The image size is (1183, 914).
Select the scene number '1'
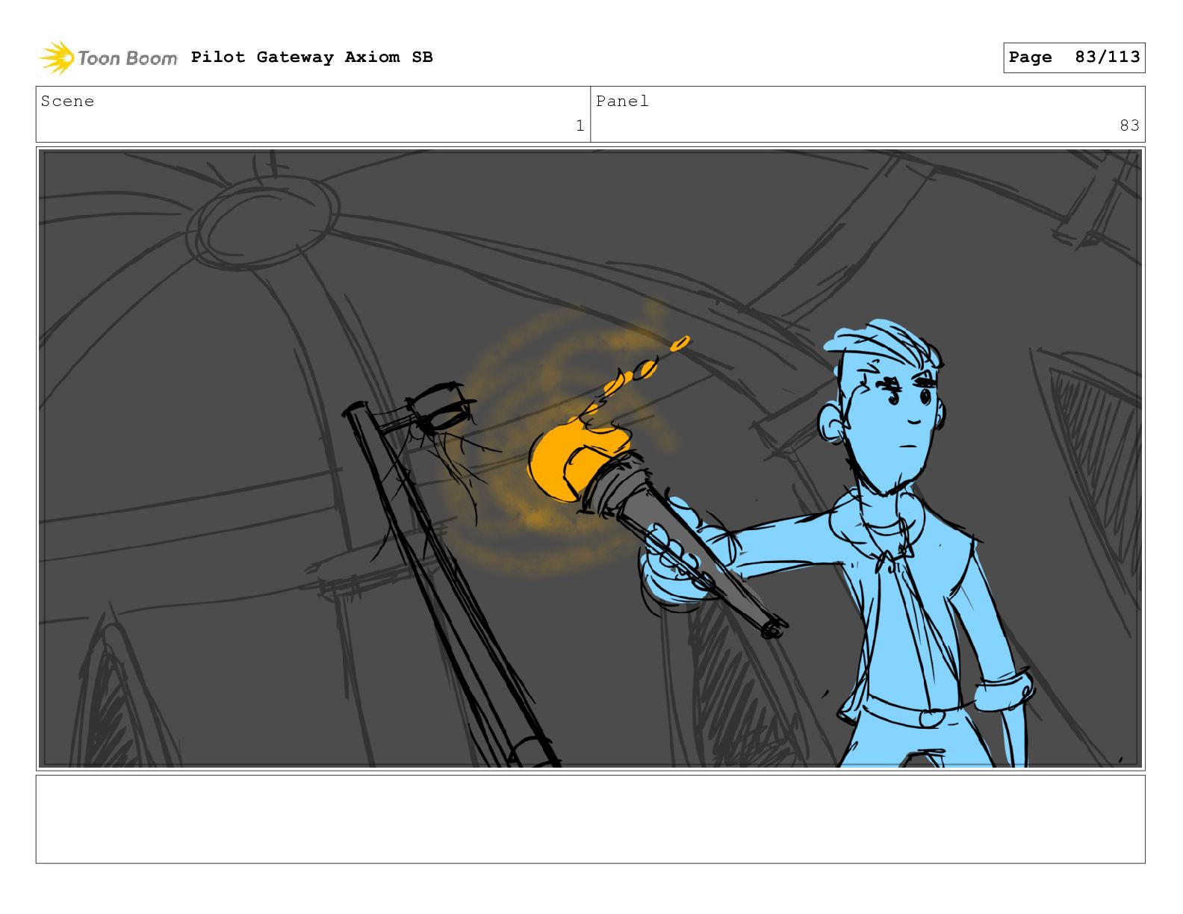click(x=580, y=125)
